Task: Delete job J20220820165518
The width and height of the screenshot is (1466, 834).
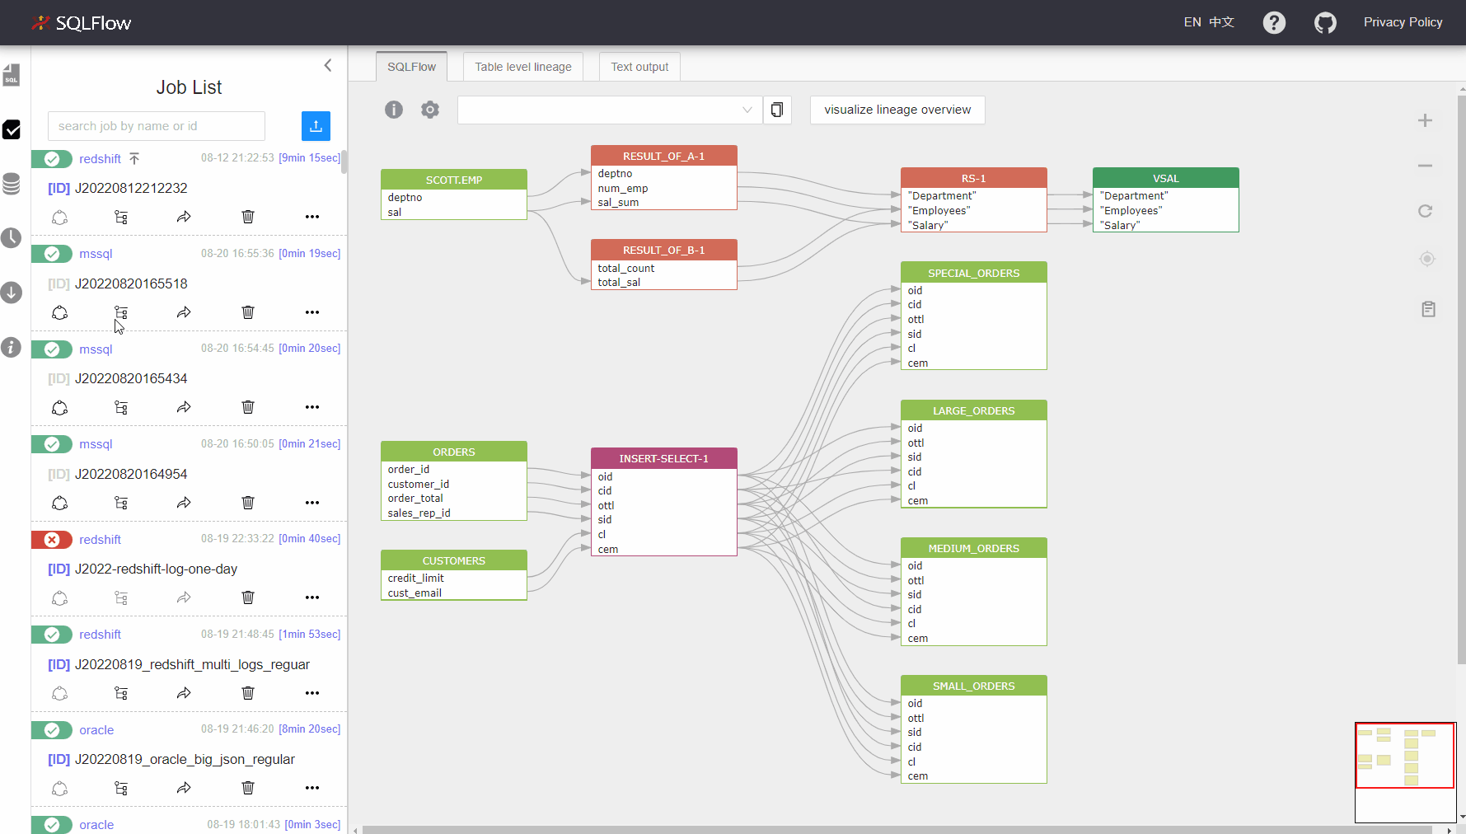Action: (x=248, y=312)
